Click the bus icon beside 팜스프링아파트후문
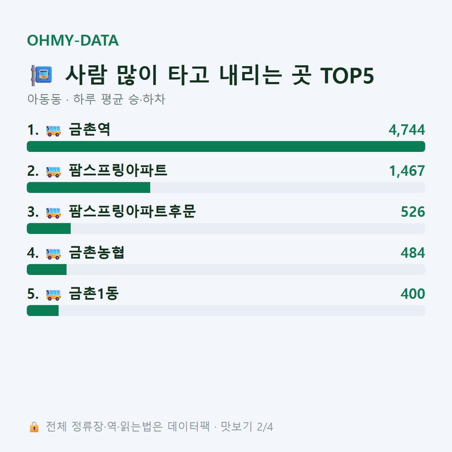Viewport: 452px width, 452px height. point(53,213)
